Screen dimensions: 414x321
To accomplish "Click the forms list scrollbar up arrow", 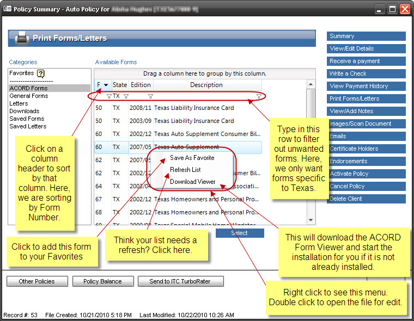I will pos(310,84).
